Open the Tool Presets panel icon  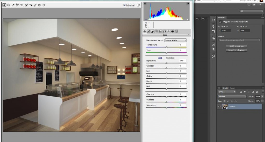[x=214, y=56]
